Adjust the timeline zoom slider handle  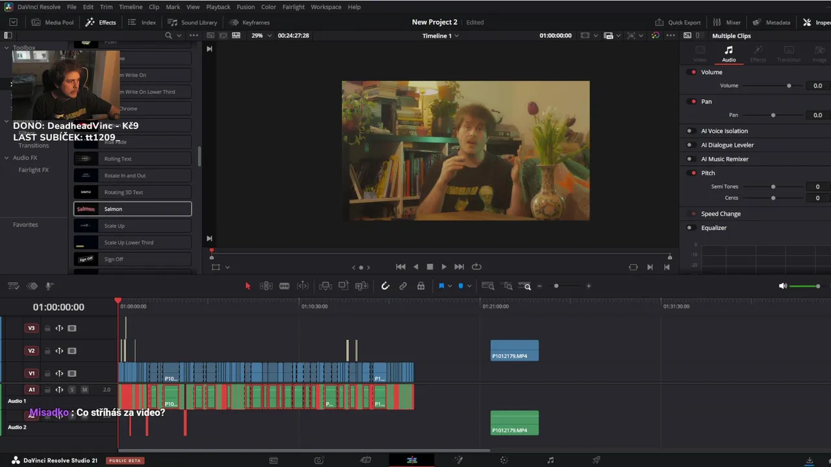point(556,286)
